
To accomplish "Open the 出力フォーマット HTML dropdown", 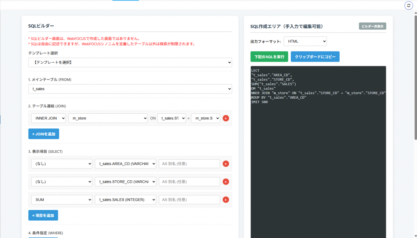I will tap(305, 41).
